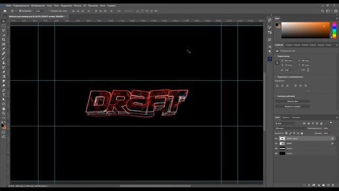The height and width of the screenshot is (191, 339).
Task: Add a layer mask icon
Action: click(x=314, y=185)
